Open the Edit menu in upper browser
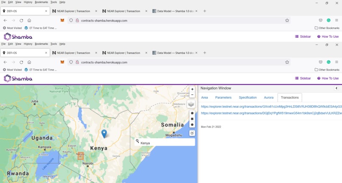Viewport: 342px width, 183px height. click(x=11, y=2)
